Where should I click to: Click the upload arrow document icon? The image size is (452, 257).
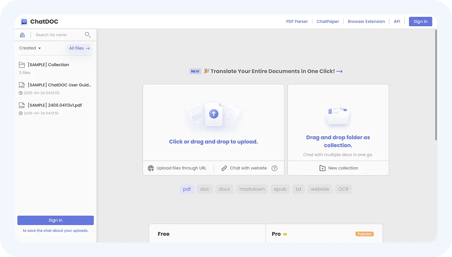click(214, 114)
